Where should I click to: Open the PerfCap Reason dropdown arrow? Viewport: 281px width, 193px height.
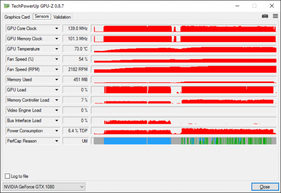click(57, 141)
